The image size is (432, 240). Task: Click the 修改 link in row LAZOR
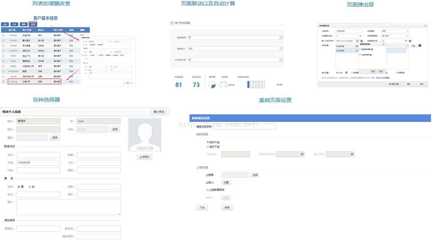pyautogui.click(x=71, y=40)
